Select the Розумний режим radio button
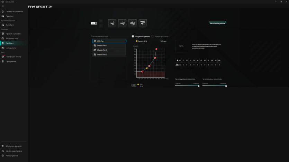The width and height of the screenshot is (289, 162). tap(133, 36)
